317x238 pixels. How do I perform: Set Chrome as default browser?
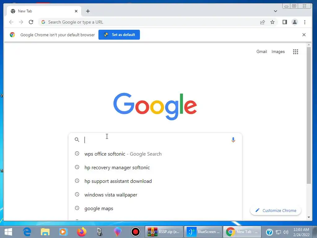119,35
